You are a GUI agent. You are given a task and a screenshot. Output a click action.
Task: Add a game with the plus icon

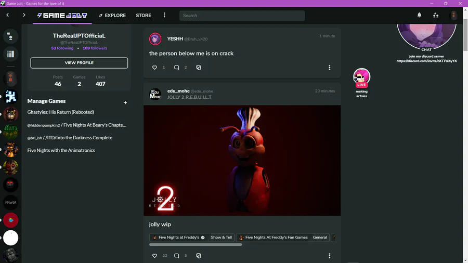(x=125, y=102)
